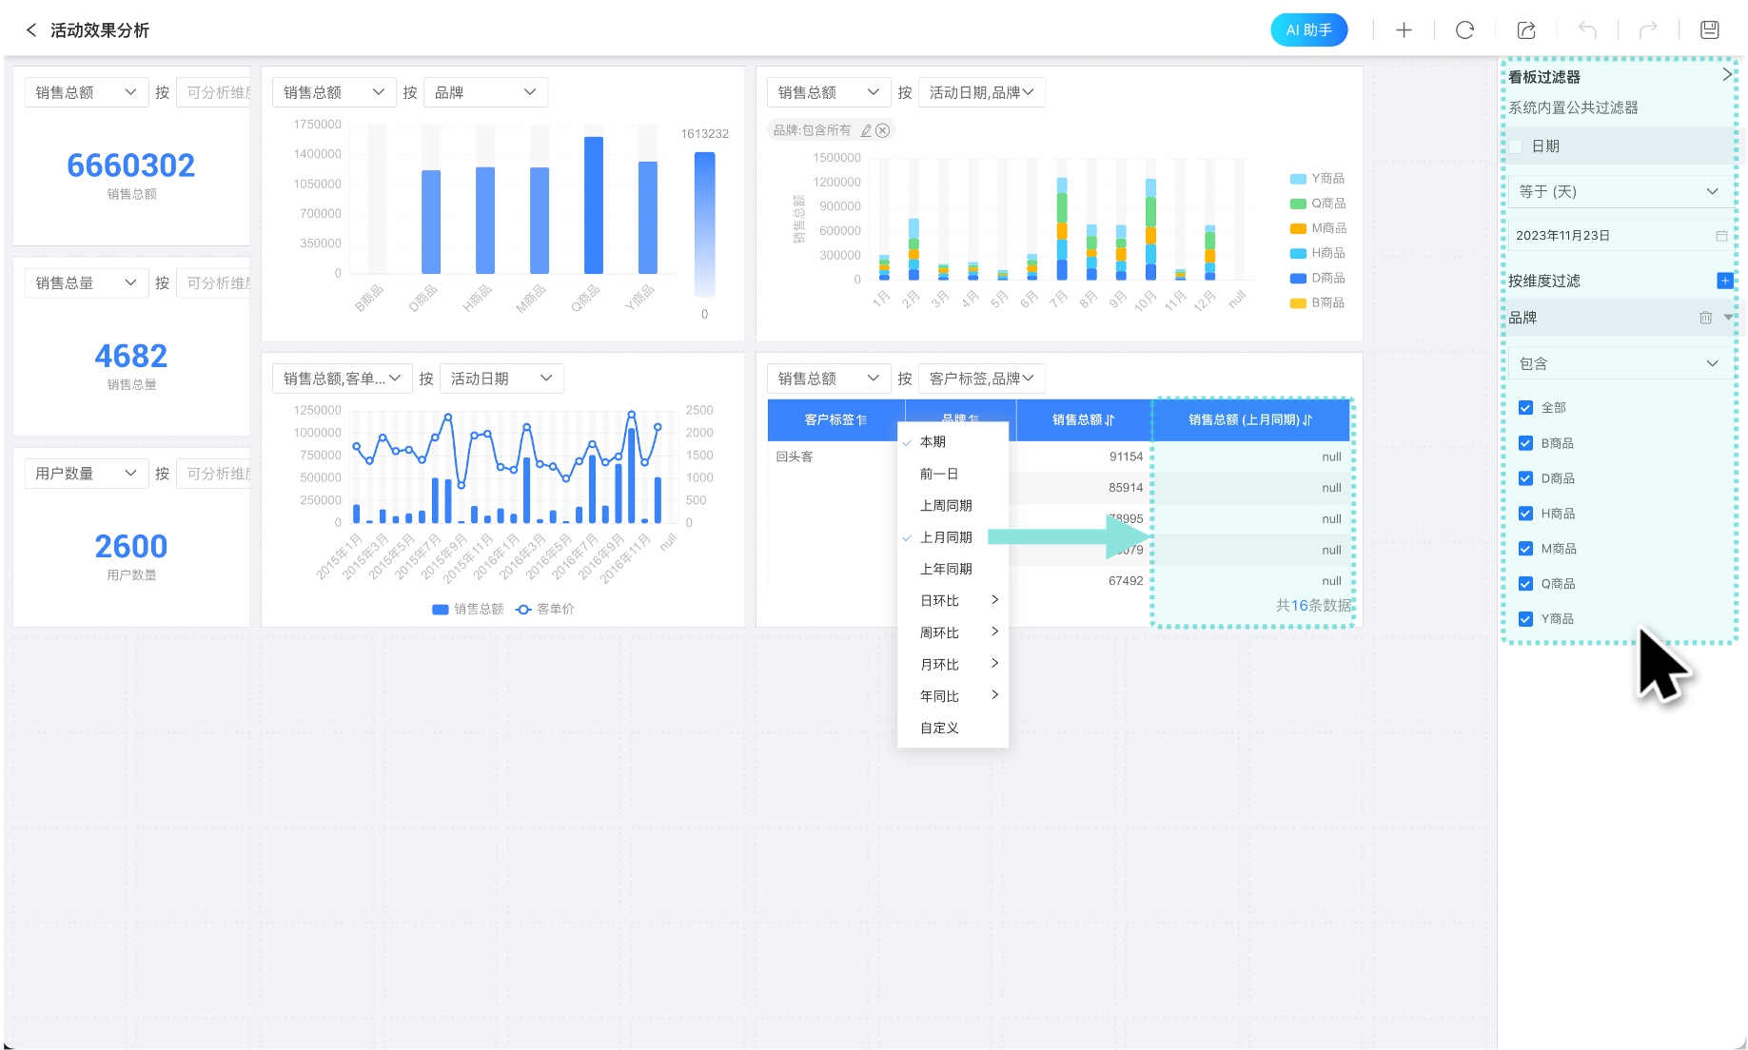Open the 等于 (天) dropdown
This screenshot has width=1748, height=1050.
coord(1618,192)
